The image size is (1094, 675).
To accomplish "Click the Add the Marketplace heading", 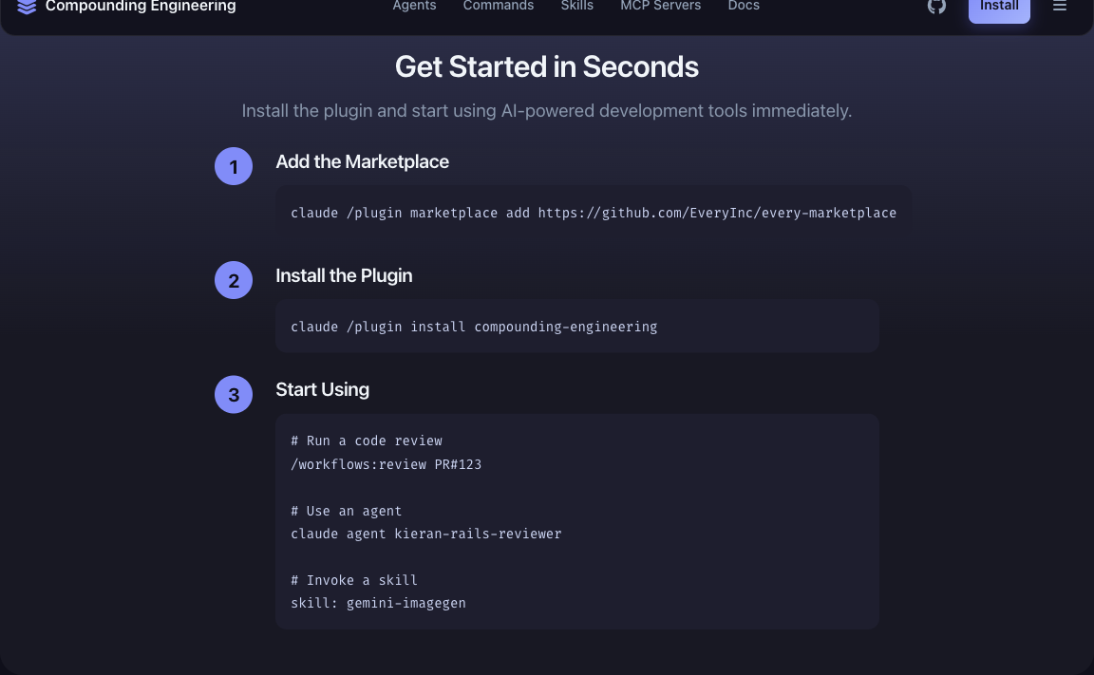I will click(x=362, y=162).
